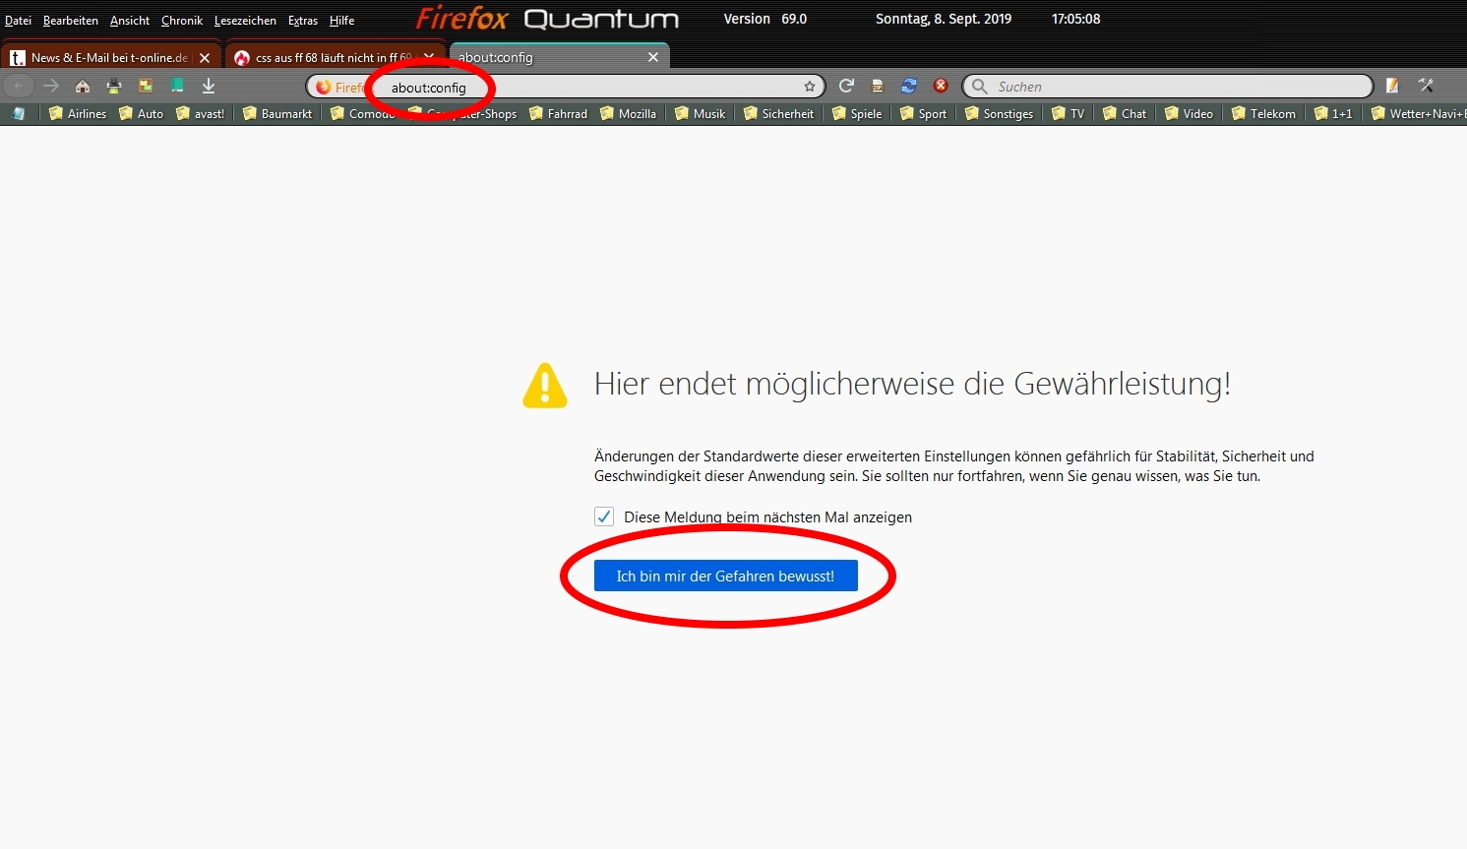Image resolution: width=1467 pixels, height=849 pixels.
Task: Open the Mozilla bookmark folder
Action: point(628,114)
